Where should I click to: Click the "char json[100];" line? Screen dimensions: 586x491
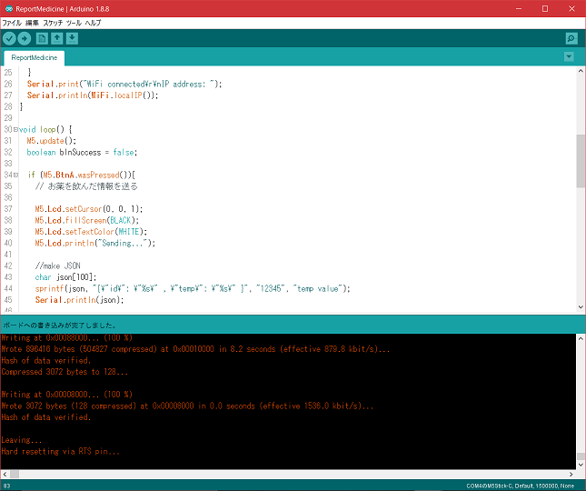point(65,277)
